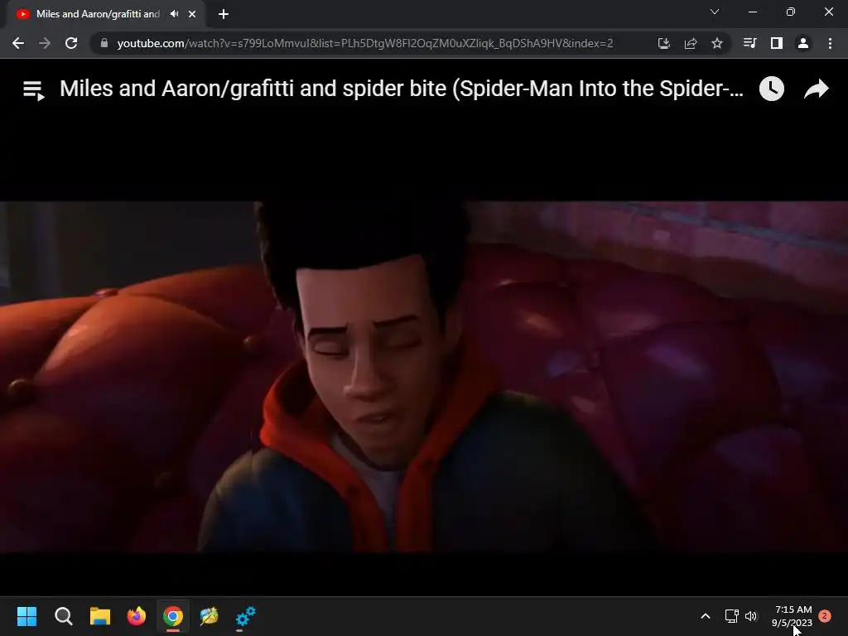Open notifications badge showing 2
Viewport: 848px width, 636px height.
coord(825,616)
